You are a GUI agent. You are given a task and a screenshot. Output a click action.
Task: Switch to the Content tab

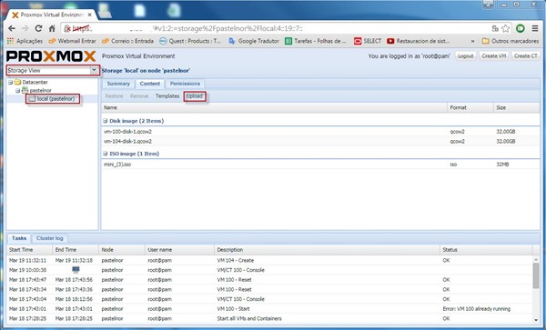[150, 84]
